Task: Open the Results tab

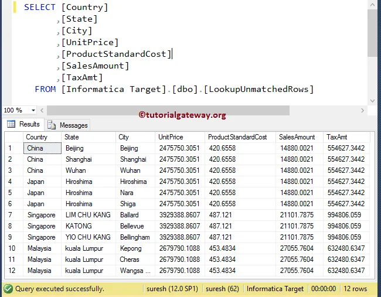Action: (23, 124)
